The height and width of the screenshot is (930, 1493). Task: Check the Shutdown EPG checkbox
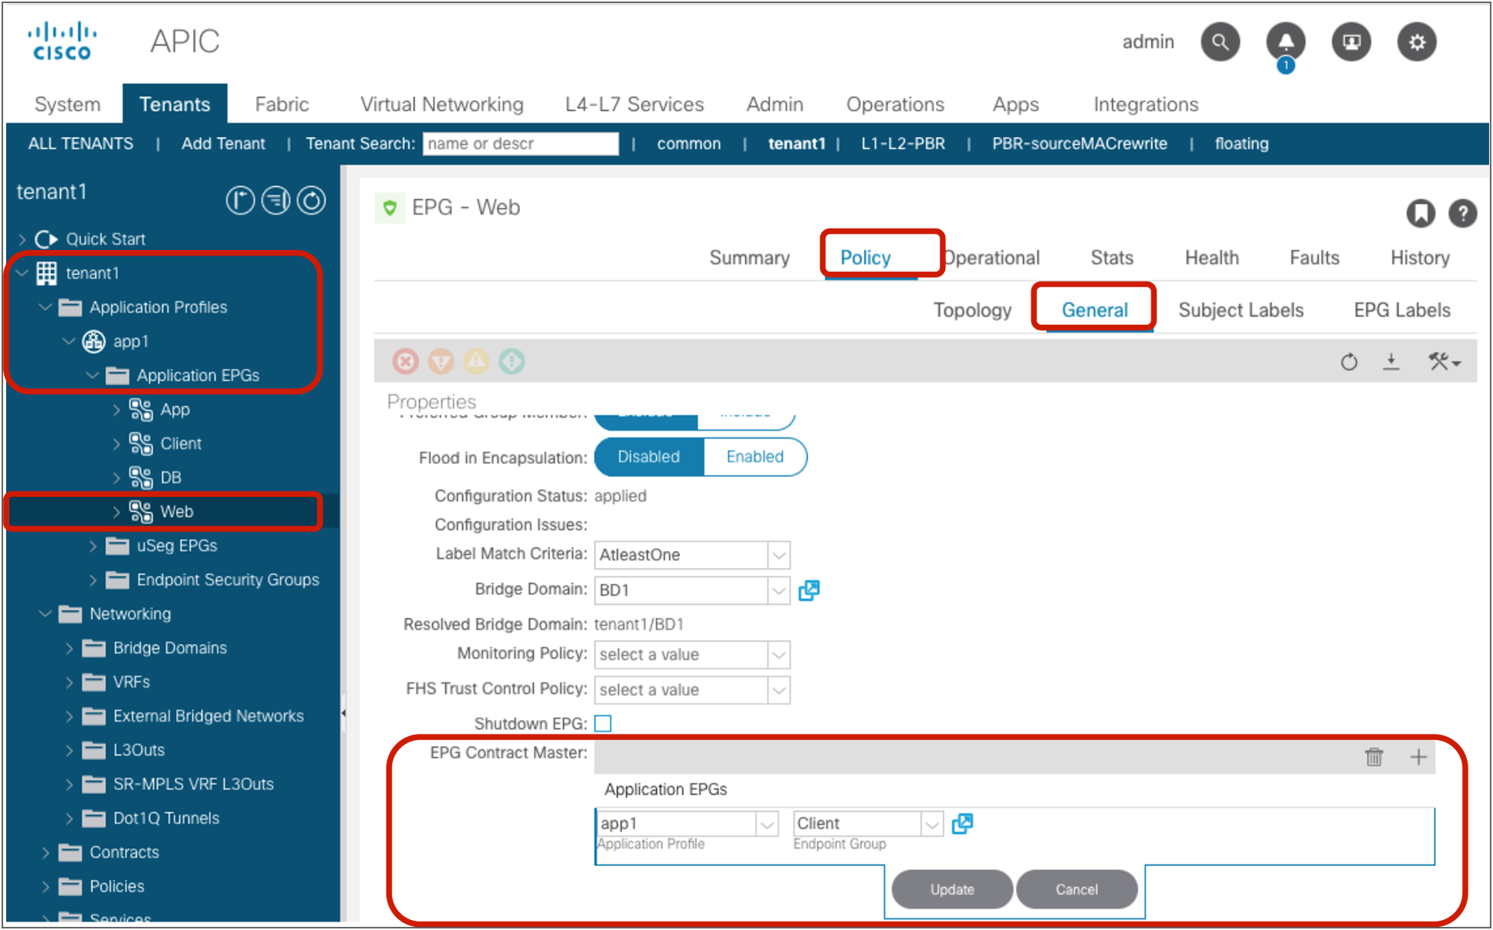tap(603, 724)
